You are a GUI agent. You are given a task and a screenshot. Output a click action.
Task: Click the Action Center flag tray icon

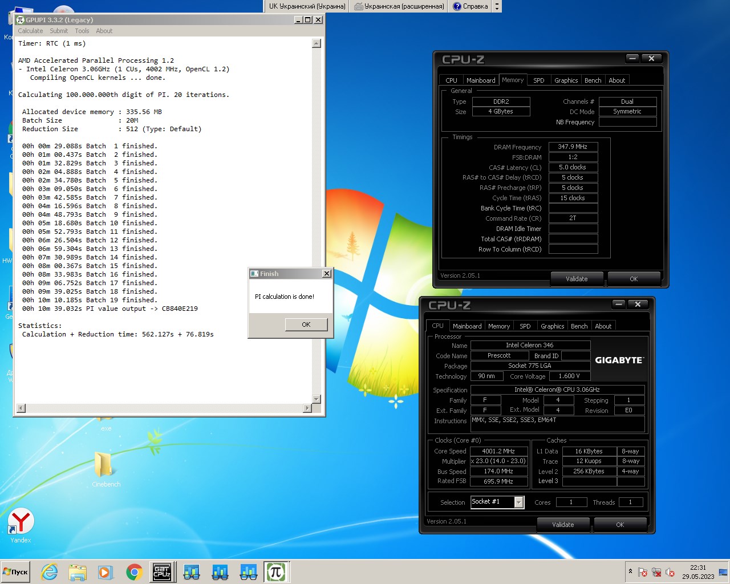point(643,572)
